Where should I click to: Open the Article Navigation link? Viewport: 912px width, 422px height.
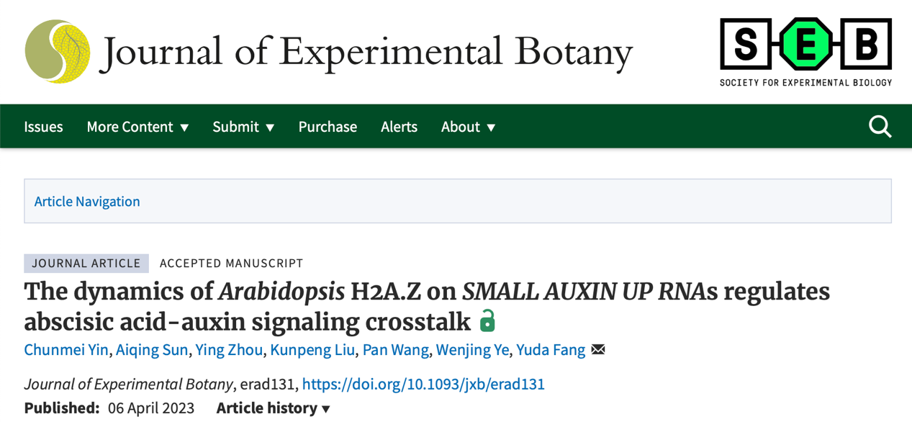click(87, 202)
